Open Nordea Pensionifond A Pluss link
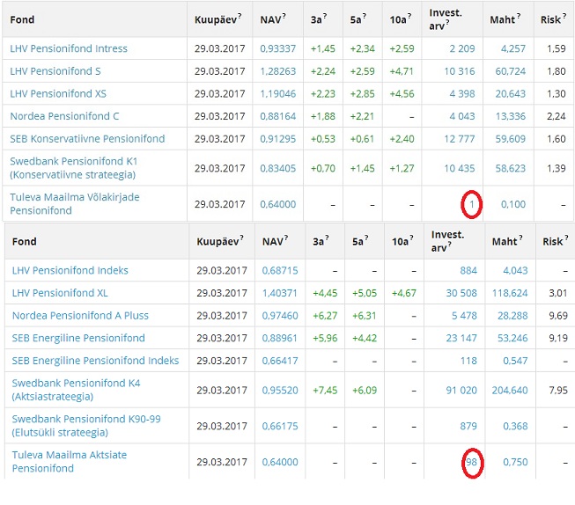The image size is (575, 505). coord(80,316)
